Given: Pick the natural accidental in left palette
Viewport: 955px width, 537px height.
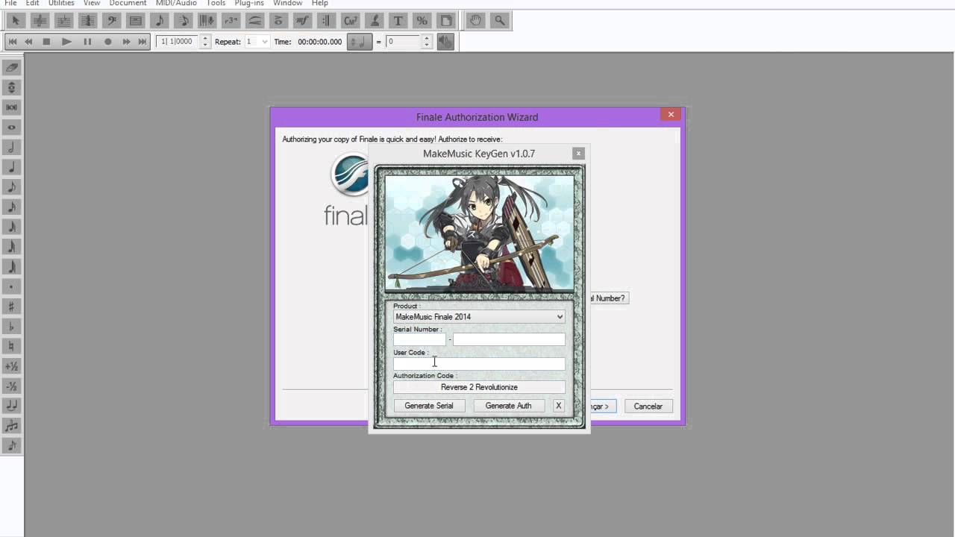Looking at the screenshot, I should pos(11,346).
